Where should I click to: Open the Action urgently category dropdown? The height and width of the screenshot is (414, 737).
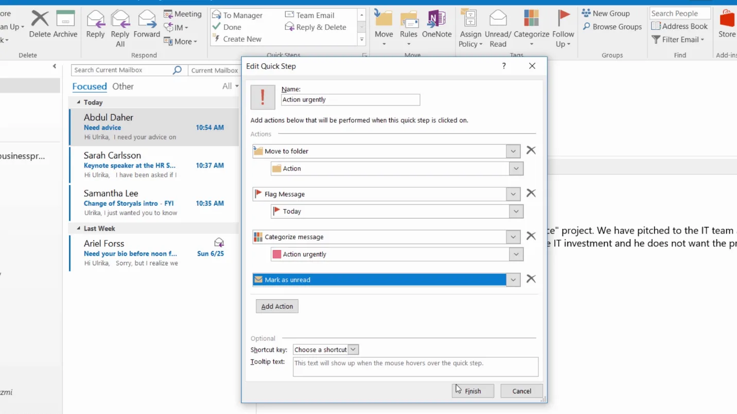click(x=516, y=254)
